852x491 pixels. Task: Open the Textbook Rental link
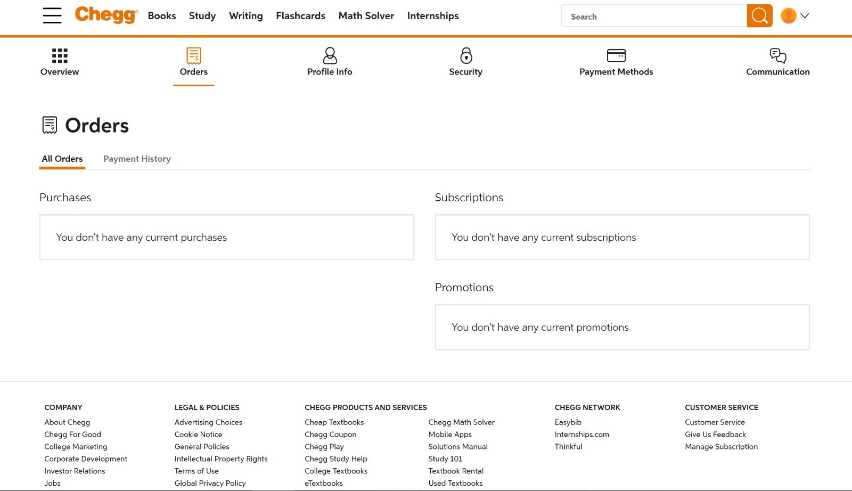(456, 471)
